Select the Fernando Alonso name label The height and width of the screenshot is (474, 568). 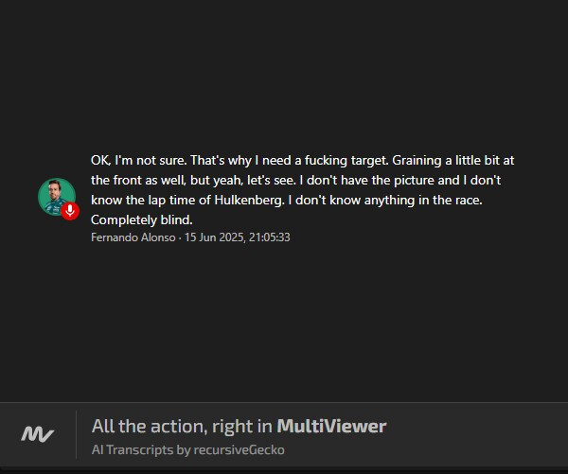tap(133, 237)
